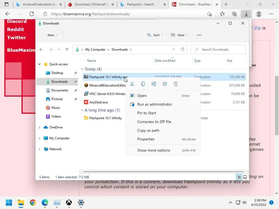
Task: Switch to minecraft education edition tab
Action: click(39, 4)
